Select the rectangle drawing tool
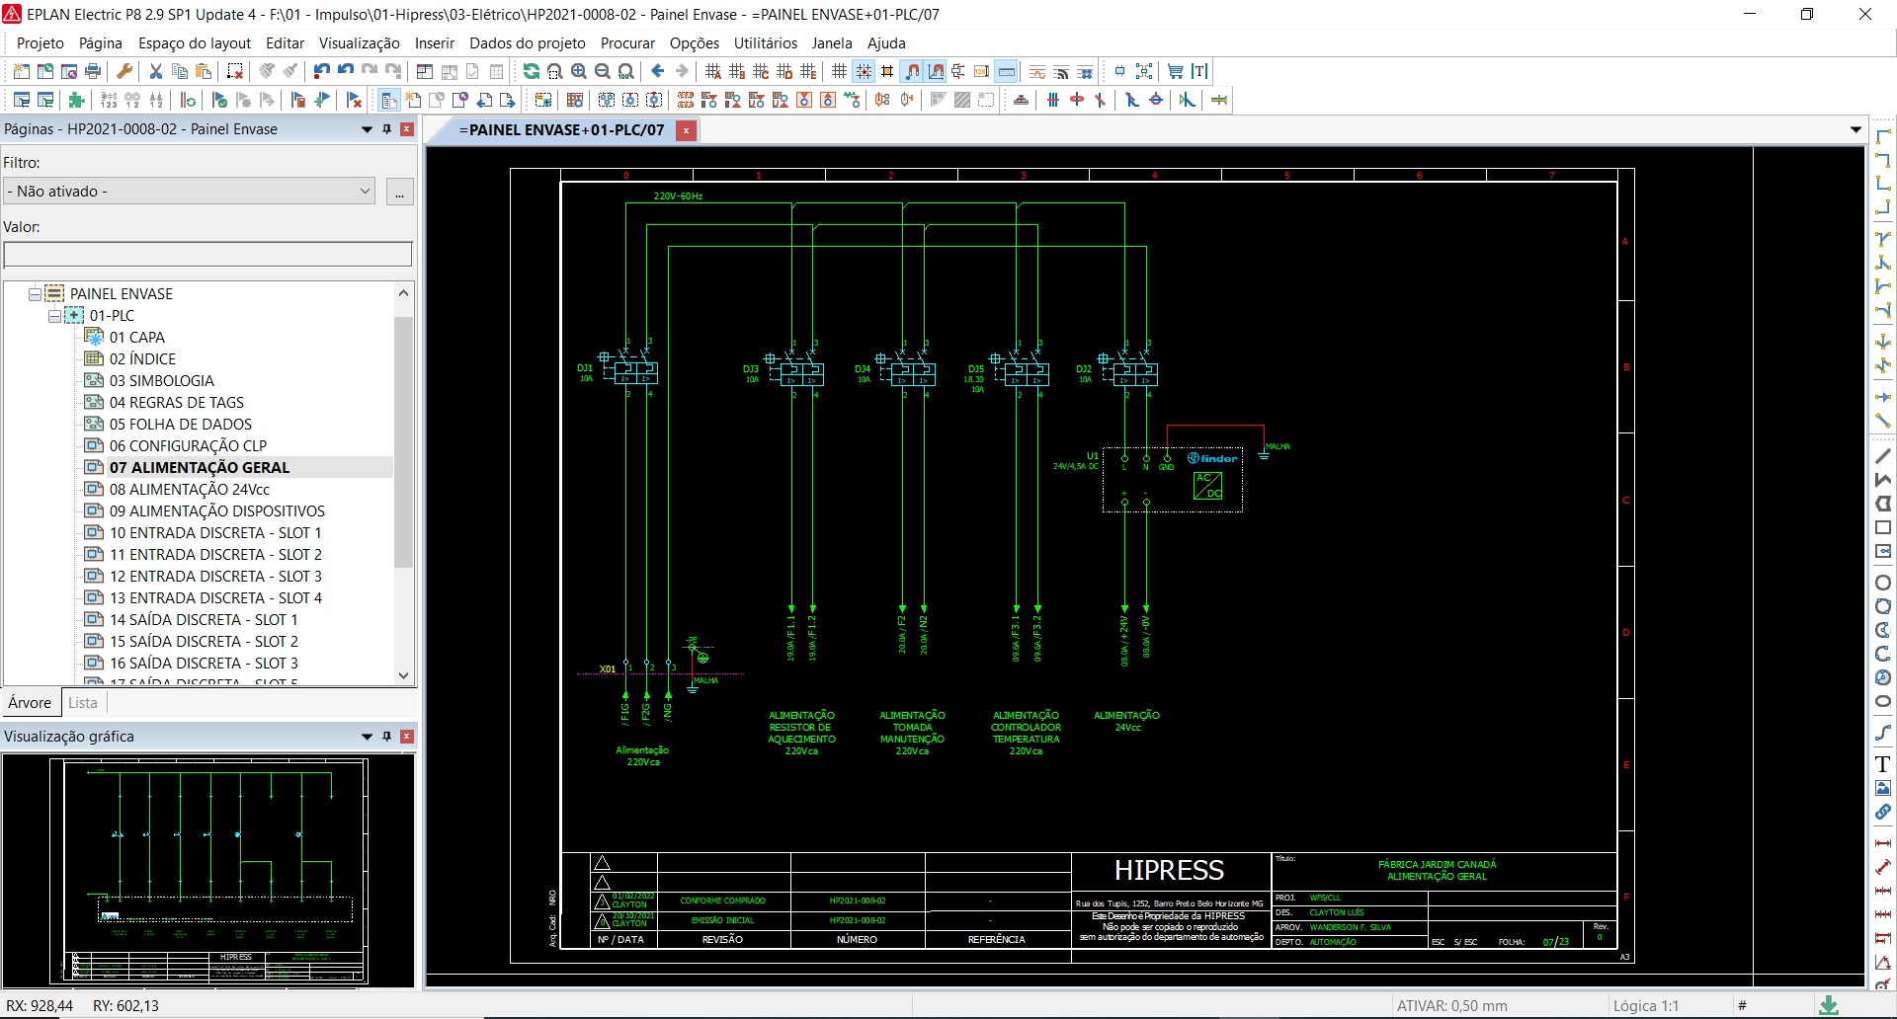Image resolution: width=1897 pixels, height=1019 pixels. (x=1882, y=528)
